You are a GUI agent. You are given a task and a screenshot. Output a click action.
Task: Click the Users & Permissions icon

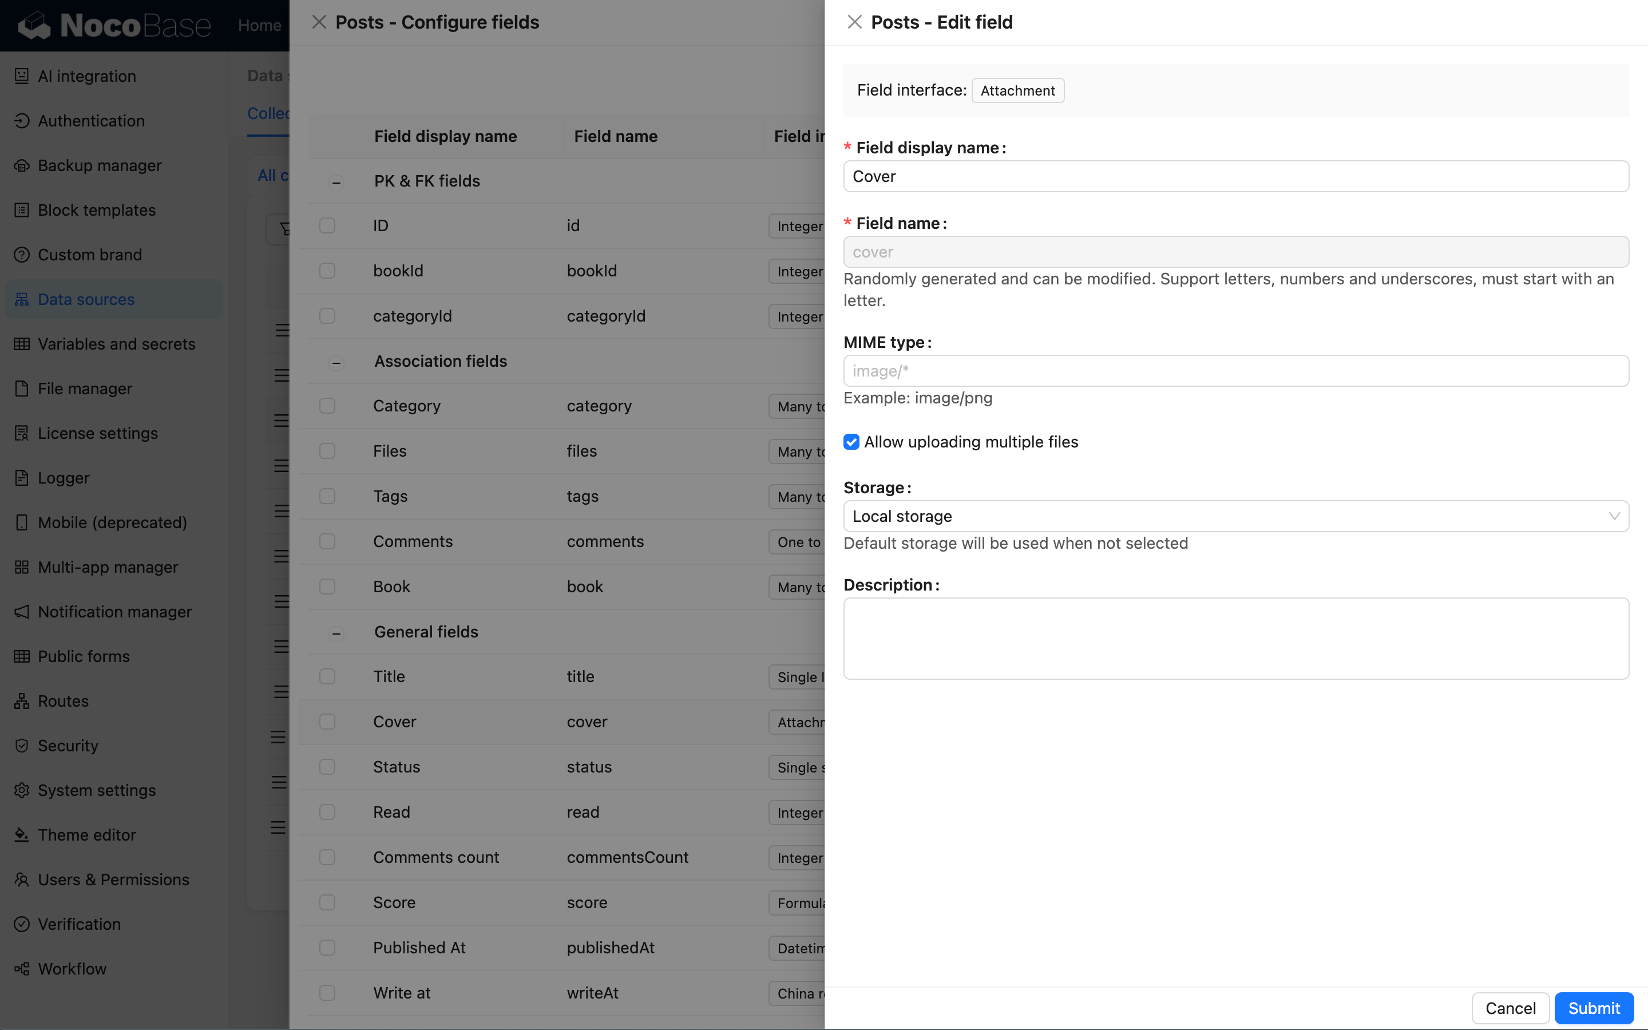(x=22, y=880)
